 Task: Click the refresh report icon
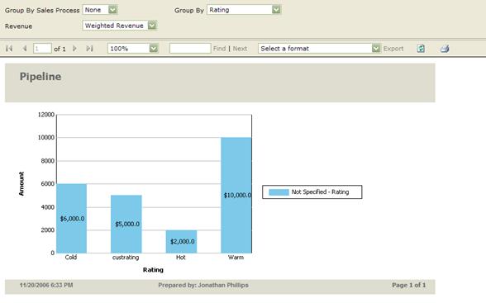coord(421,48)
